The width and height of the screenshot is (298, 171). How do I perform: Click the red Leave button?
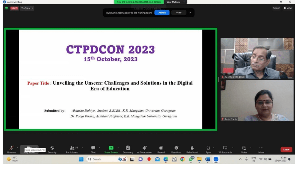tap(286, 150)
